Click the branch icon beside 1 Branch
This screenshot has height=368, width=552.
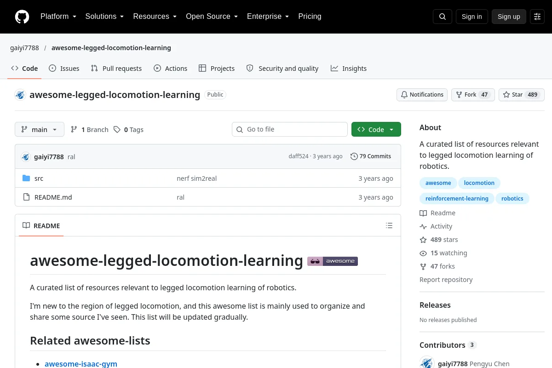click(x=74, y=130)
